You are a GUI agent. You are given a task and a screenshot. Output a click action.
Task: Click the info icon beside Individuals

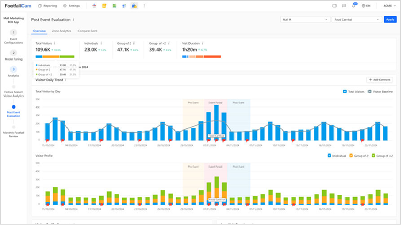click(101, 43)
